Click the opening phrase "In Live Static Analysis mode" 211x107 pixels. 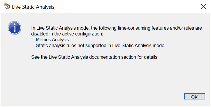click(x=60, y=28)
